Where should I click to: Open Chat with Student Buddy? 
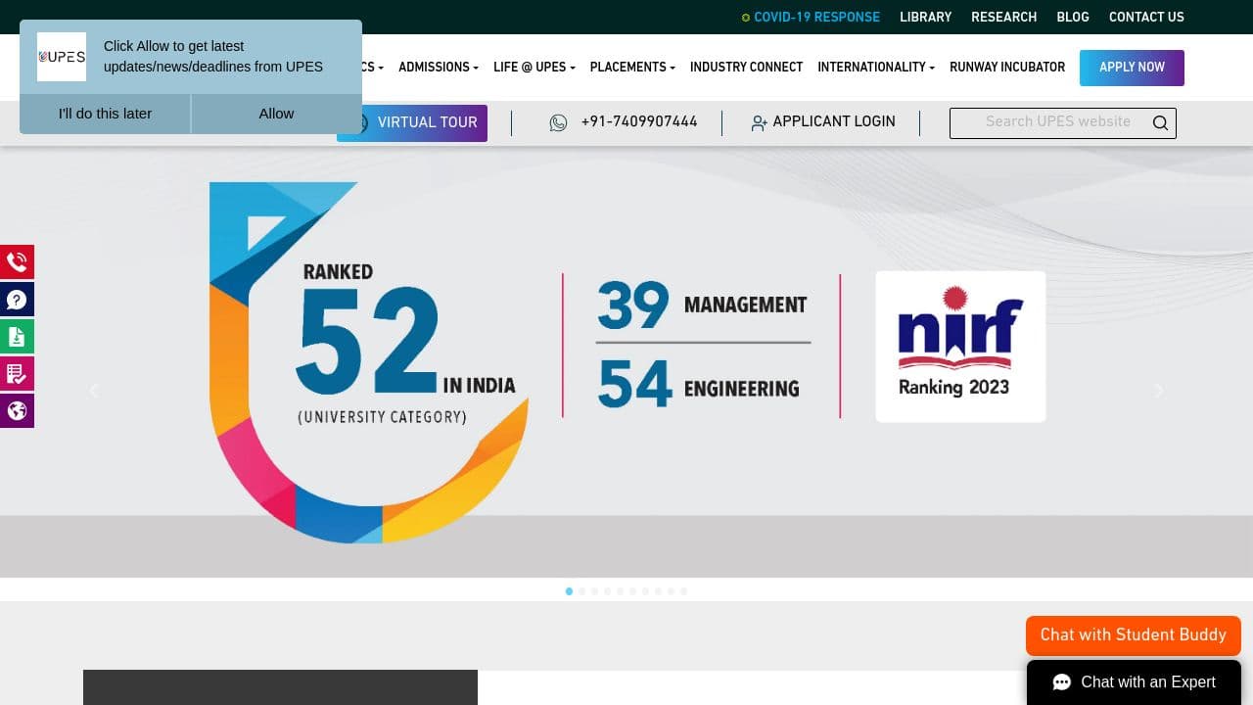pyautogui.click(x=1133, y=634)
